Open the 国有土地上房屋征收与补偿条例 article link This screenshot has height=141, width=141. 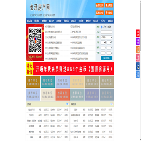[53, 32]
